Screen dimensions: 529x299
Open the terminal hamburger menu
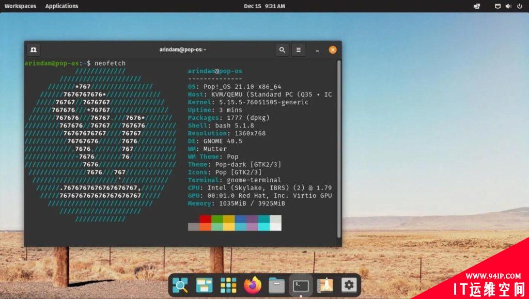299,50
